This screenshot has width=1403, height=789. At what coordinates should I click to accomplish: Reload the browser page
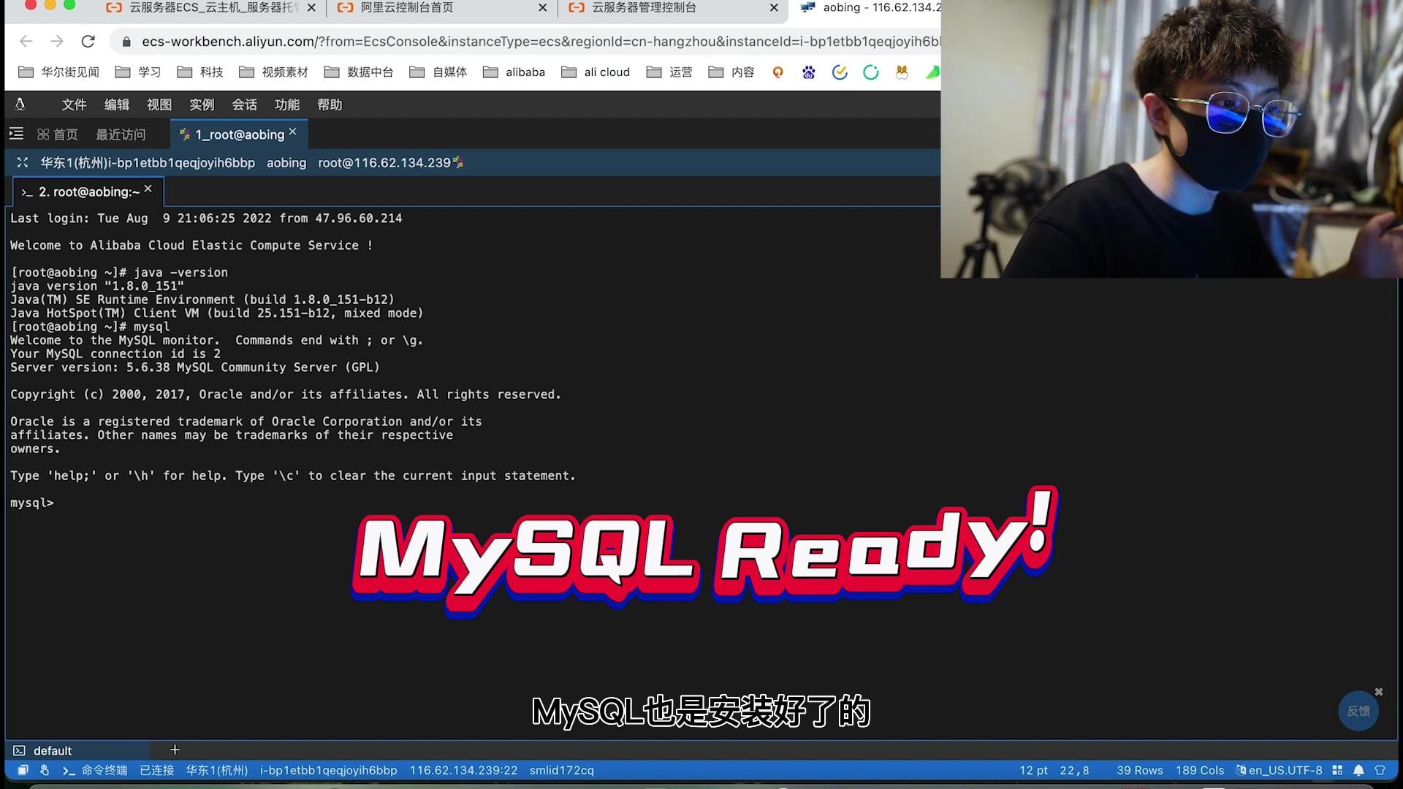pyautogui.click(x=88, y=42)
